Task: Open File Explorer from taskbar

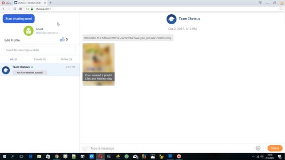Action: [39, 156]
